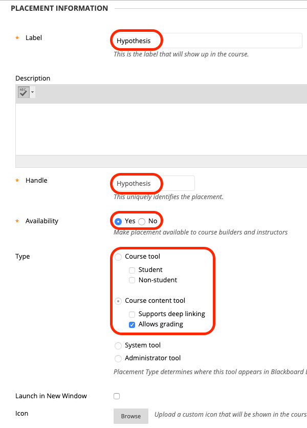Uncheck the Allows grading checkbox
Screen dimensions: 307x428
[132, 324]
